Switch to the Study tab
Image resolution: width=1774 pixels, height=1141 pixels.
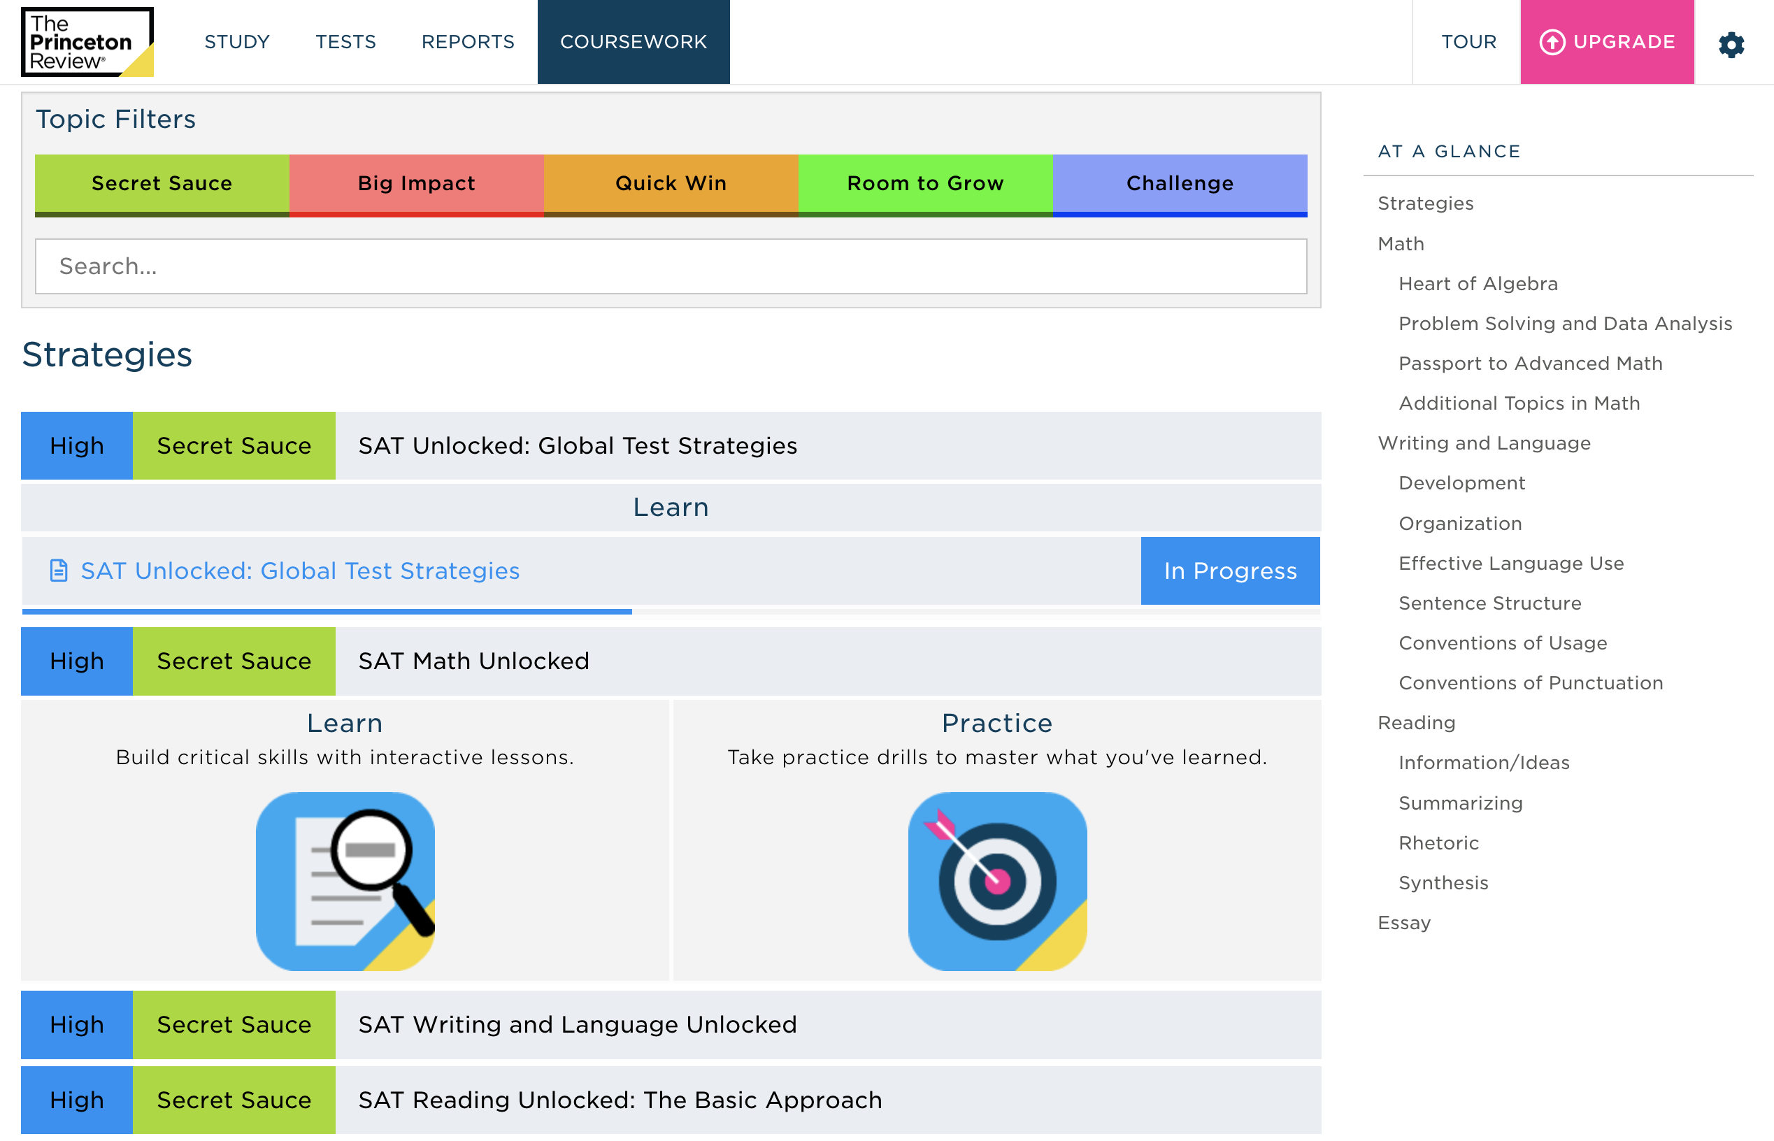point(236,42)
